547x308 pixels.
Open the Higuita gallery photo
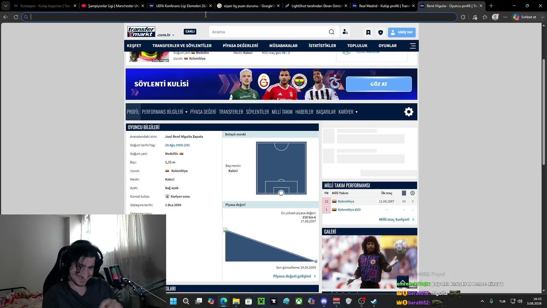(370, 262)
